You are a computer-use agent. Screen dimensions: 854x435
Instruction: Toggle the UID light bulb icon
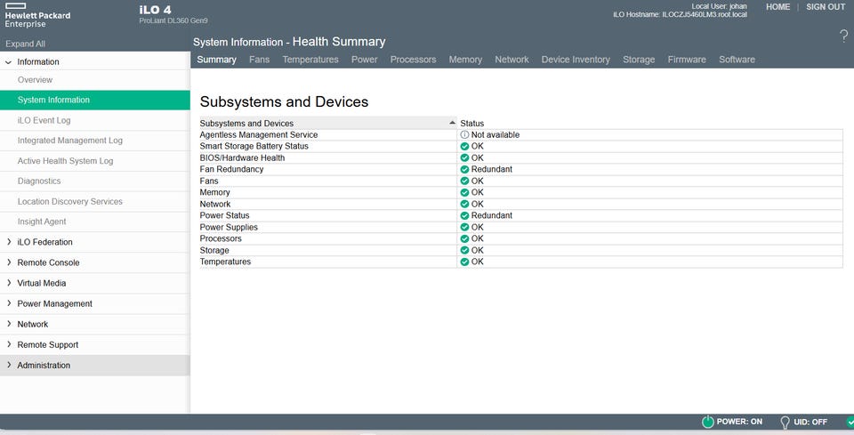pos(785,423)
